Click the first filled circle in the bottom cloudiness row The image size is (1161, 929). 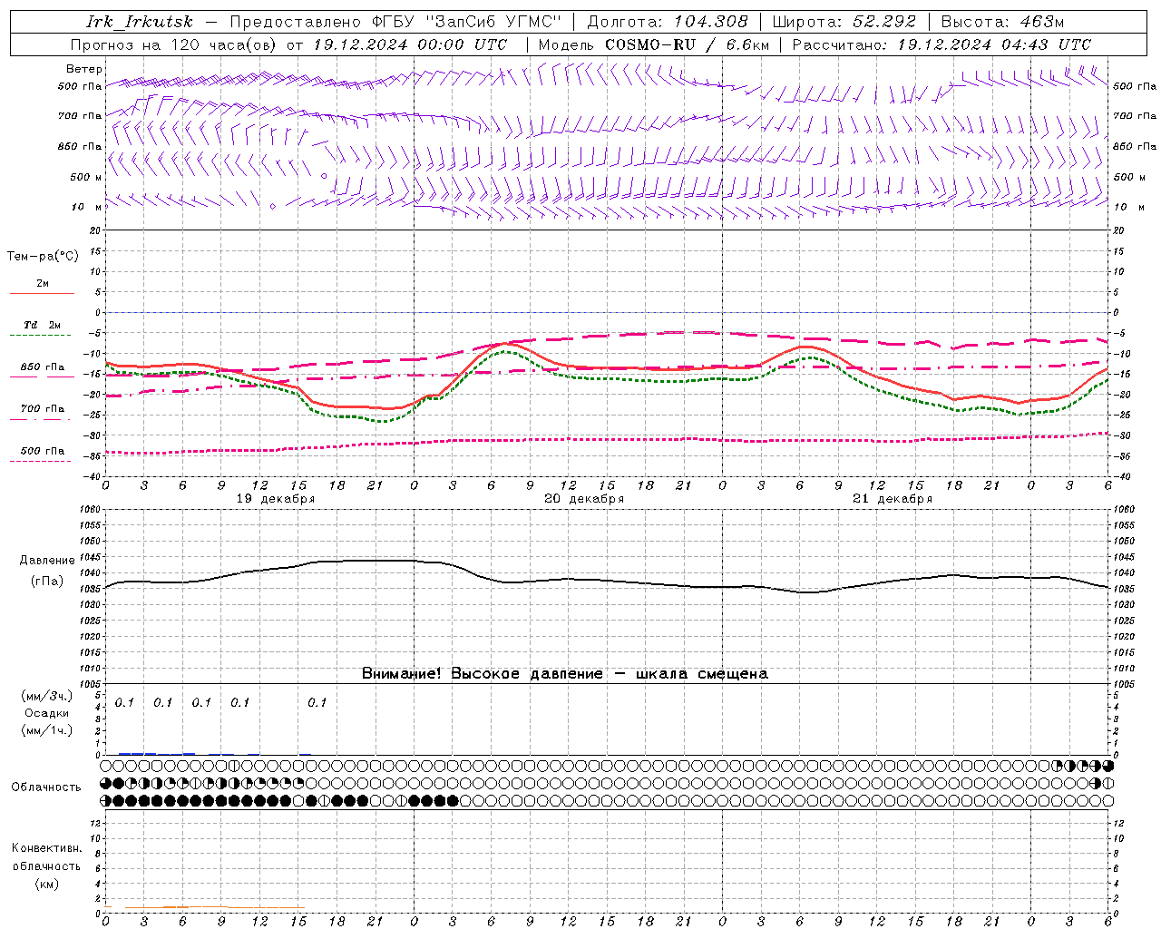click(119, 801)
